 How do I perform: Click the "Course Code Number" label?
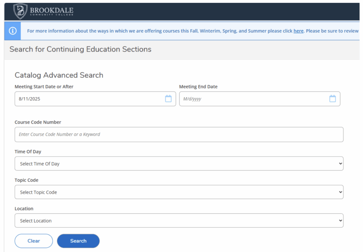click(38, 122)
